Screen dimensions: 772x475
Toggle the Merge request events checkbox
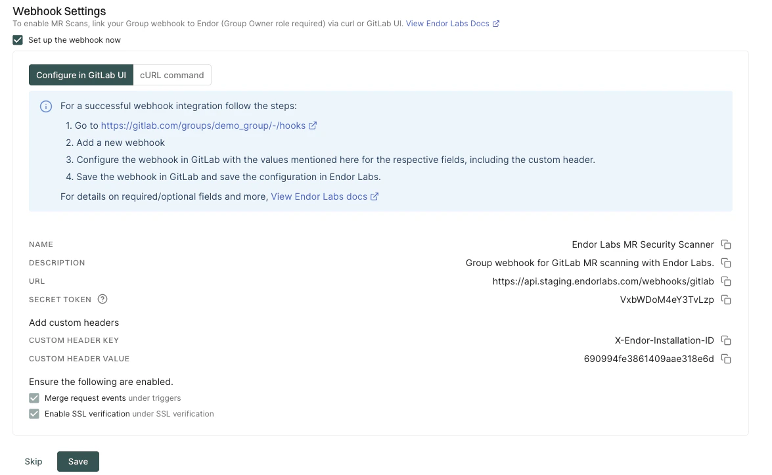coord(34,397)
